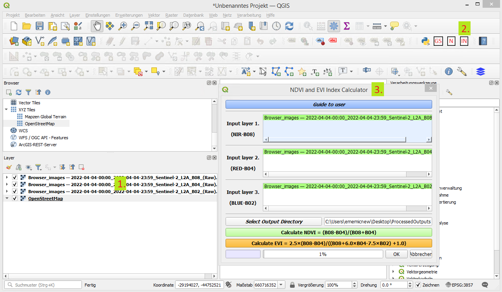Open project with the yellow folder icon
Screen dimensions: 502x292
point(27,26)
